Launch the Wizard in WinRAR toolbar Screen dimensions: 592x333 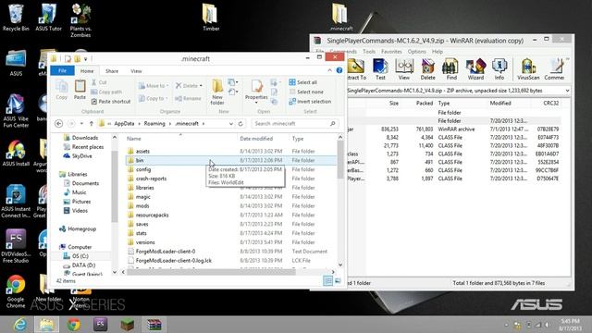475,69
